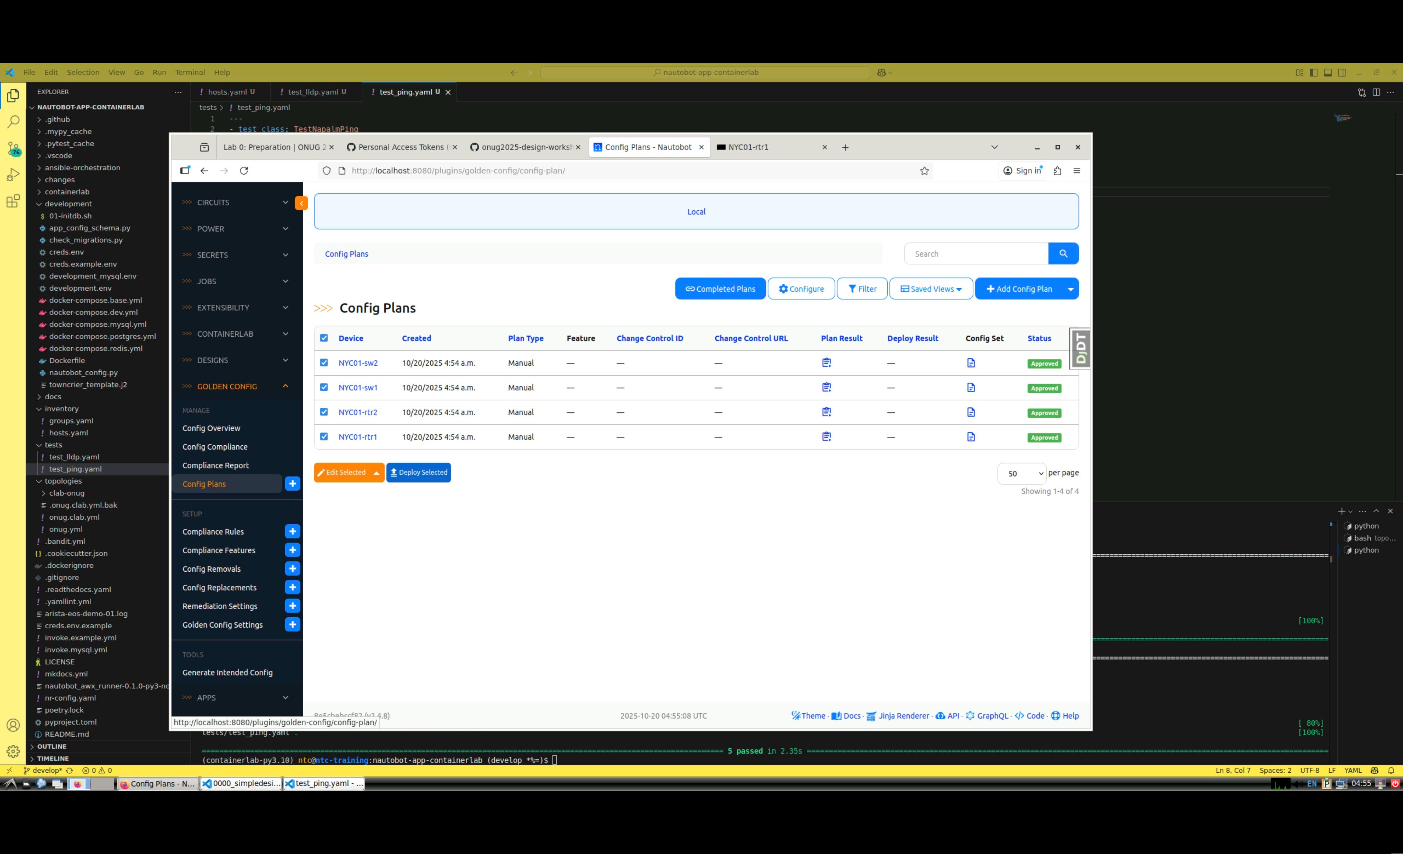
Task: Open the NYC01-rtr2 device link
Action: [358, 412]
